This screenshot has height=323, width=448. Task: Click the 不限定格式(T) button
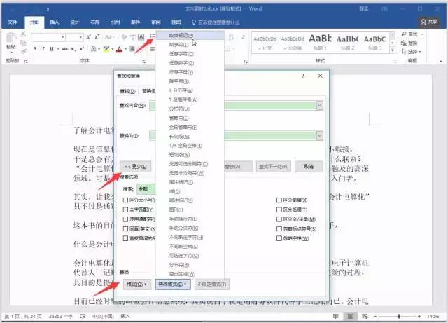[x=212, y=284]
